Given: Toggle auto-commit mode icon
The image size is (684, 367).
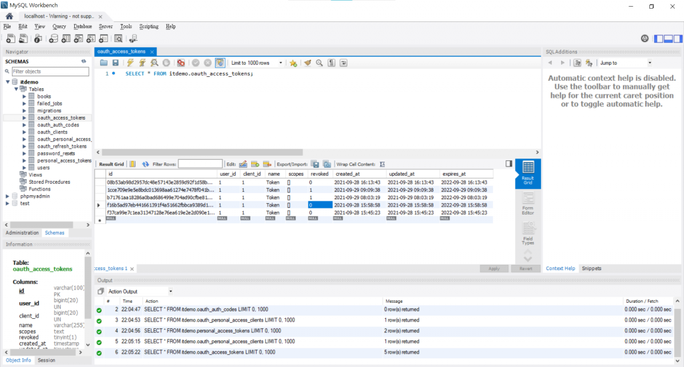Looking at the screenshot, I should pos(220,63).
